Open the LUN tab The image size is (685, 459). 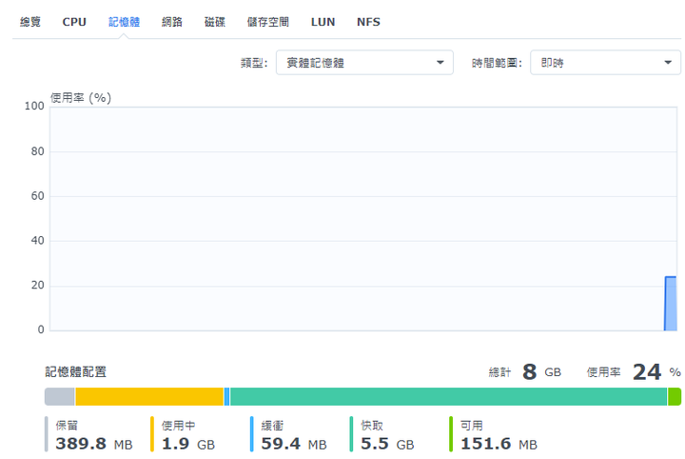coord(323,22)
